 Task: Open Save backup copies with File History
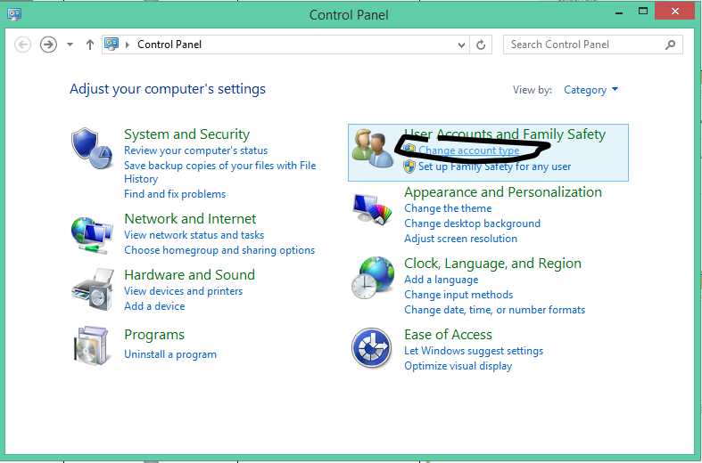coord(219,172)
